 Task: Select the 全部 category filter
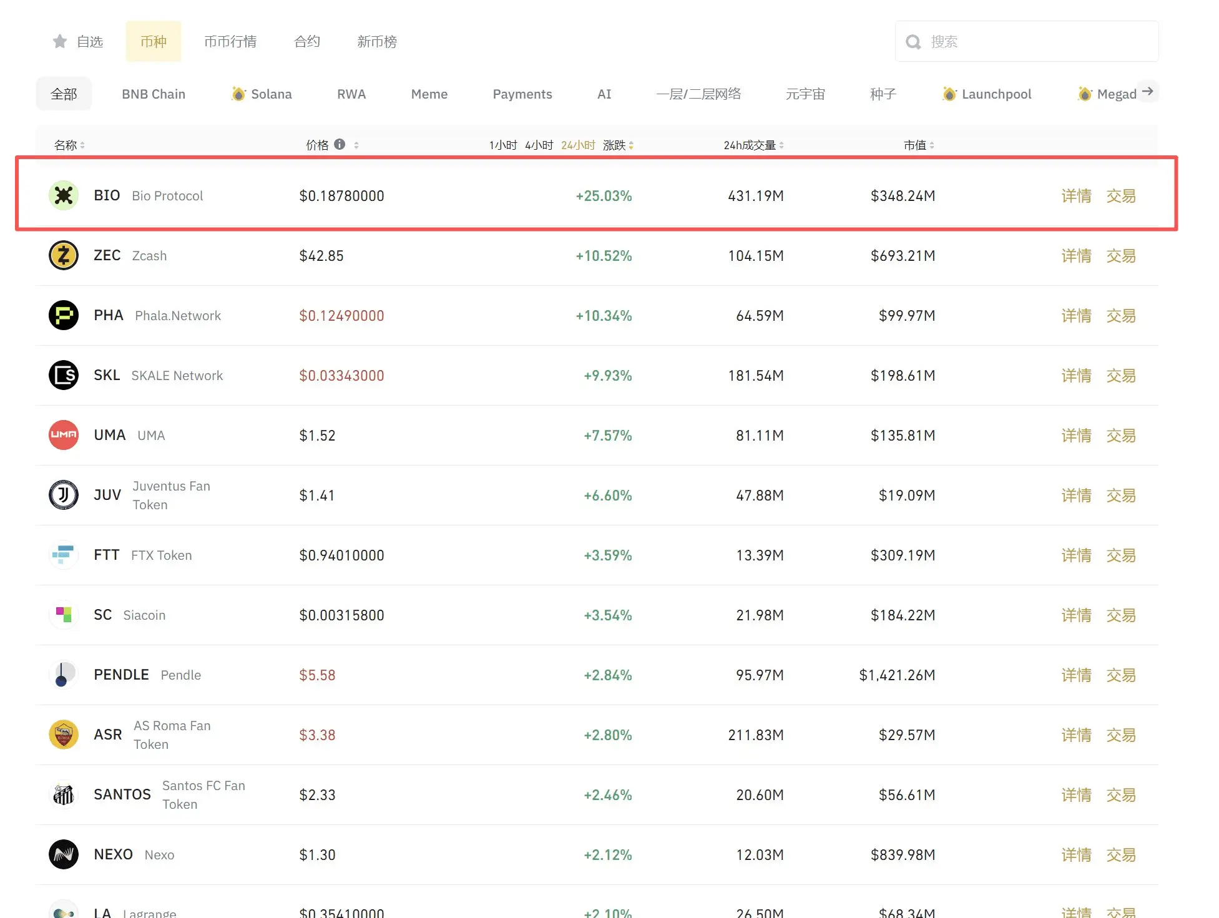pos(64,94)
